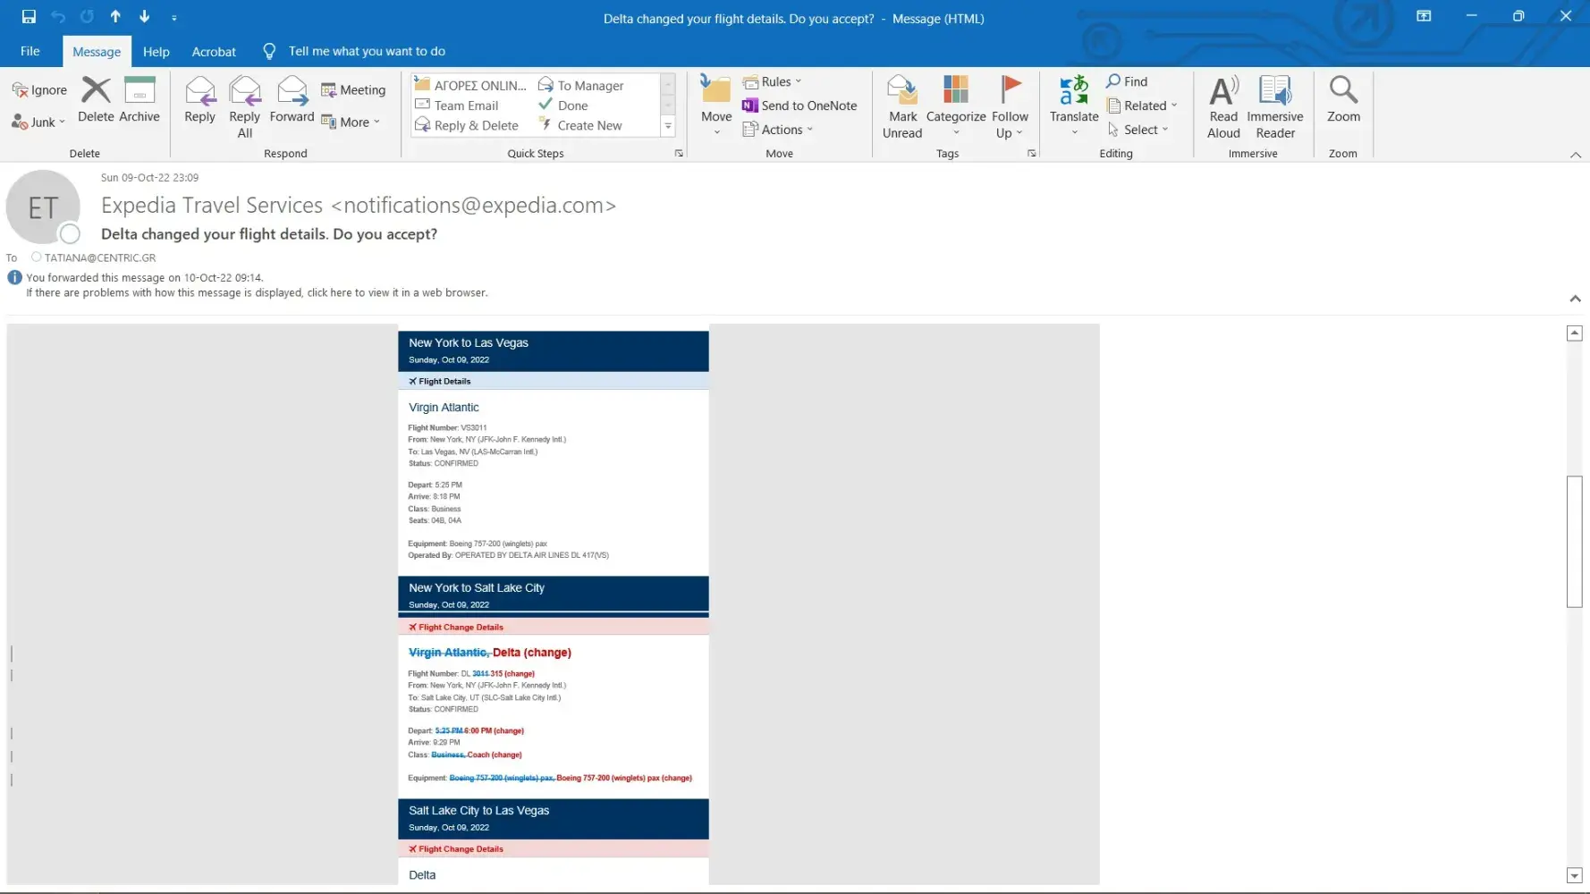Switch to the Acrobat tab

tap(214, 52)
